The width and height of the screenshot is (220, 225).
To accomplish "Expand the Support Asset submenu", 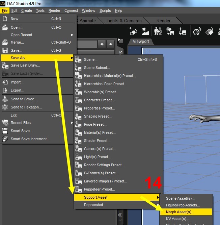I will click(117, 197).
